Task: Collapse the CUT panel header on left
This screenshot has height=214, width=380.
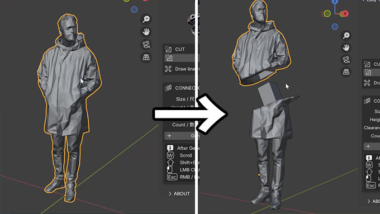Action: coord(179,49)
